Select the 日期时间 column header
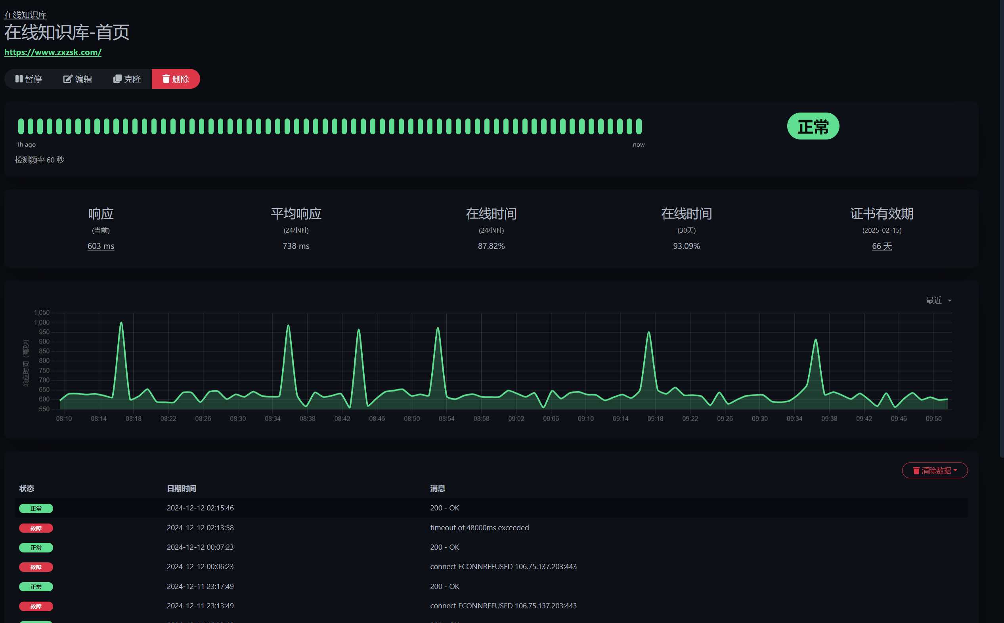Image resolution: width=1004 pixels, height=623 pixels. [182, 489]
